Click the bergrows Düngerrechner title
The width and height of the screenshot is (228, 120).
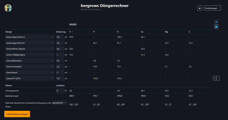coord(105,6)
